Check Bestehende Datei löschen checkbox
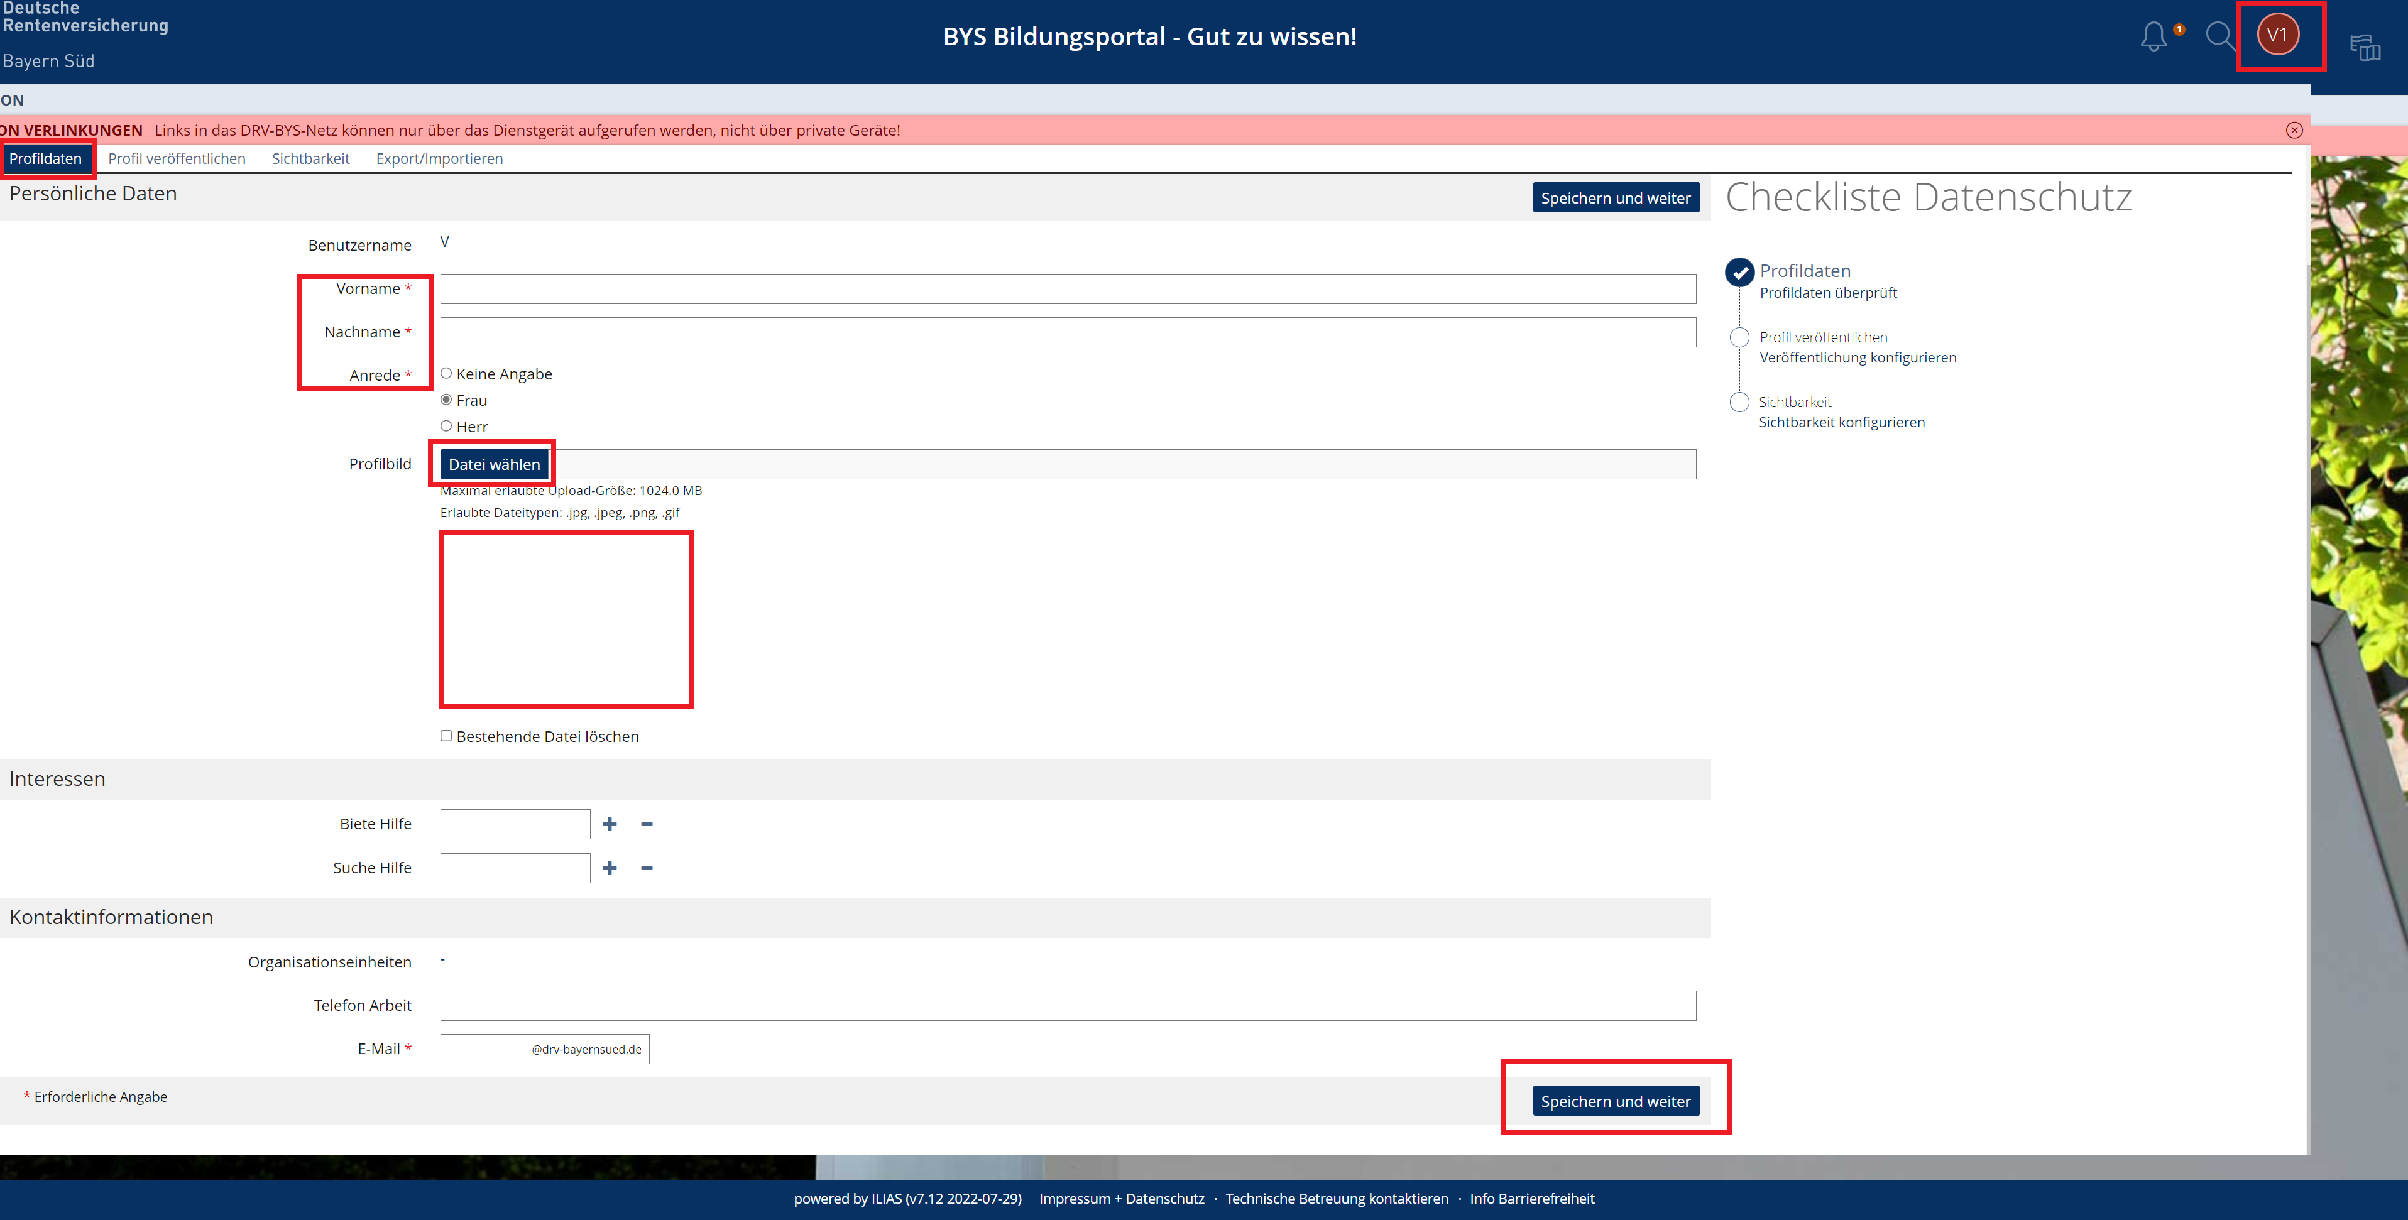Image resolution: width=2408 pixels, height=1220 pixels. pos(446,736)
